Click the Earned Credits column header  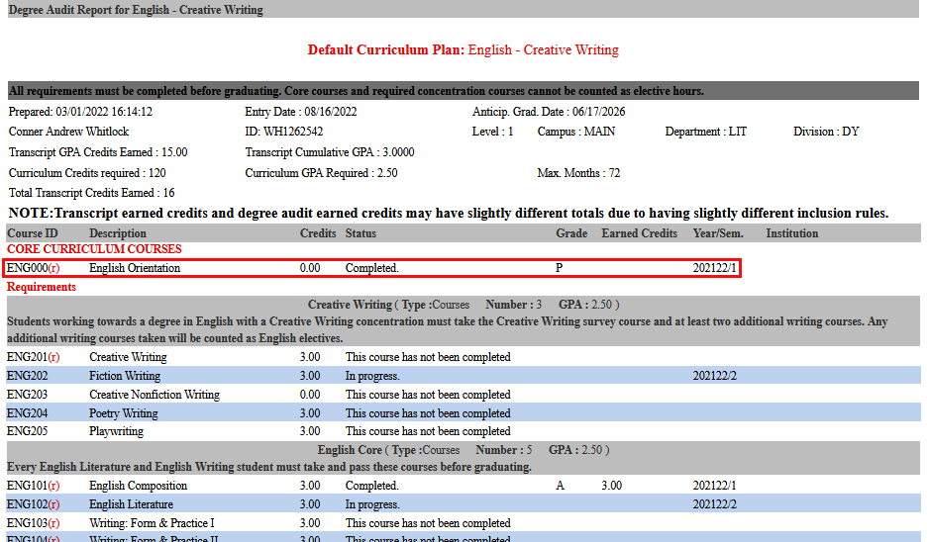point(640,233)
